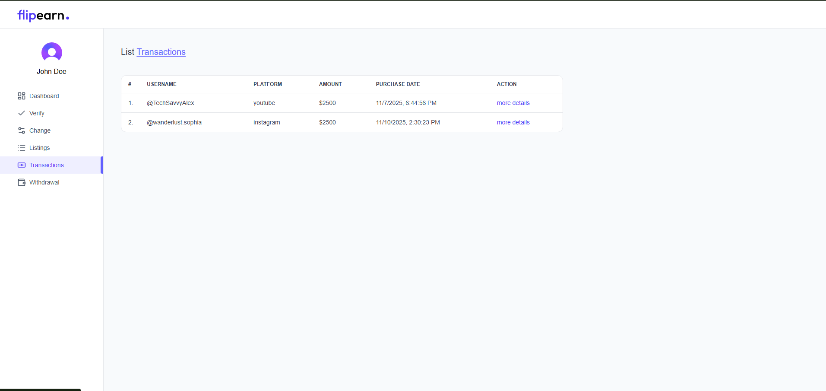Image resolution: width=826 pixels, height=391 pixels.
Task: Click the Transactions banknote icon
Action: coord(22,165)
